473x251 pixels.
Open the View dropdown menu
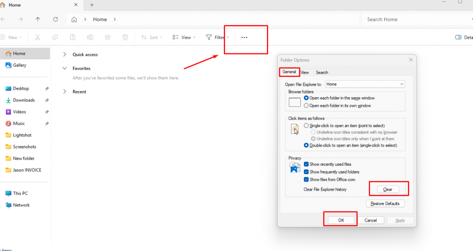pyautogui.click(x=184, y=37)
